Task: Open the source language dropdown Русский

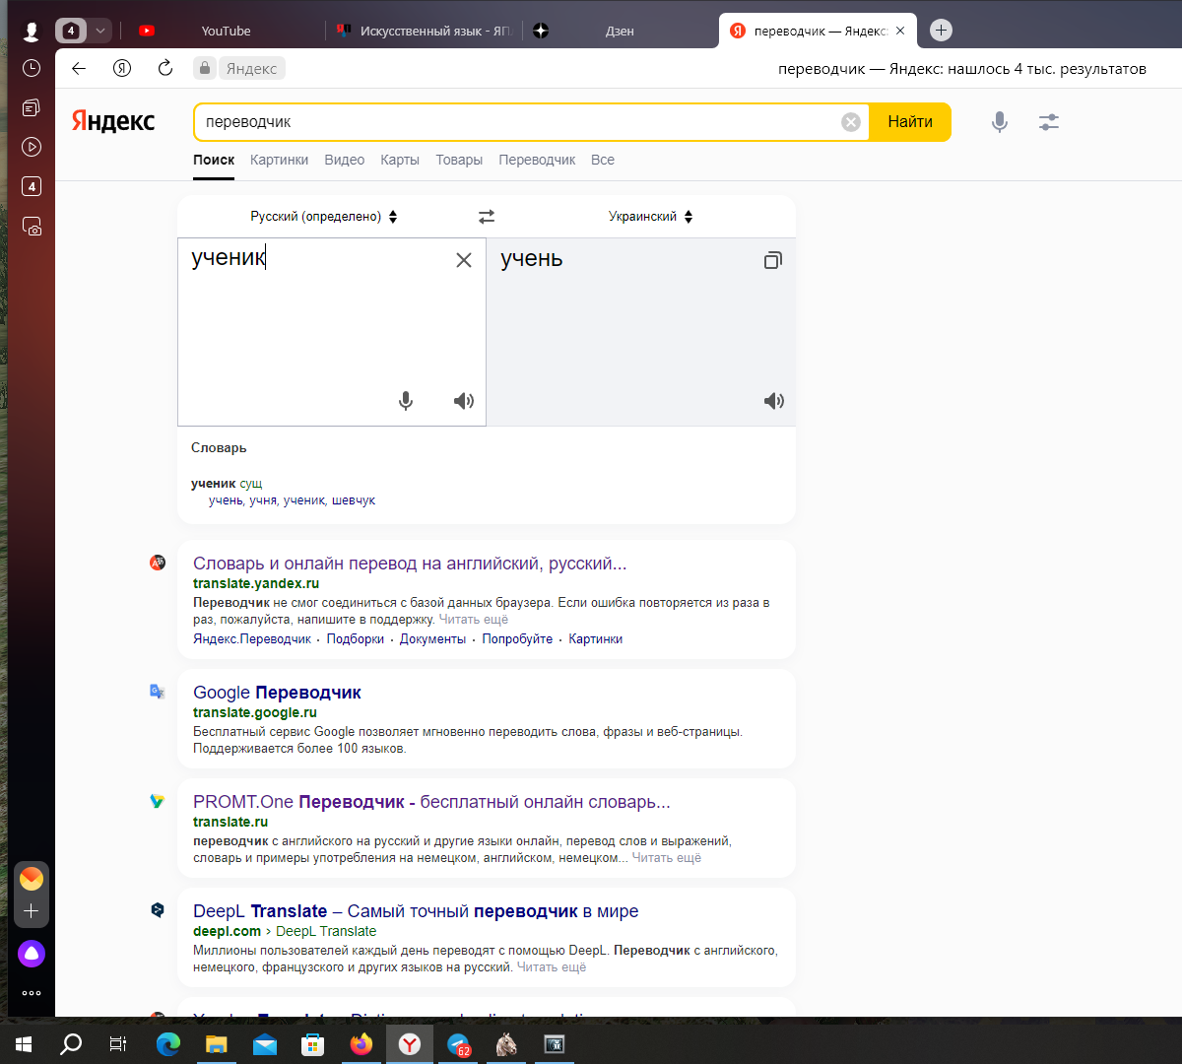Action: coord(323,217)
